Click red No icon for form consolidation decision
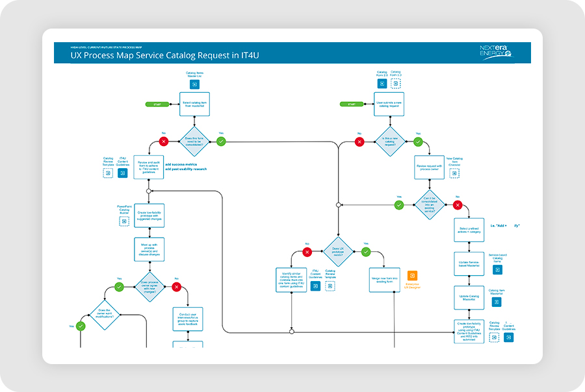Viewport: 585px width, 392px height. [x=164, y=141]
